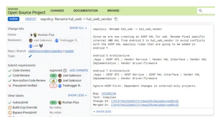Click ADD OWNERS button
The image size is (222, 130).
tap(79, 71)
